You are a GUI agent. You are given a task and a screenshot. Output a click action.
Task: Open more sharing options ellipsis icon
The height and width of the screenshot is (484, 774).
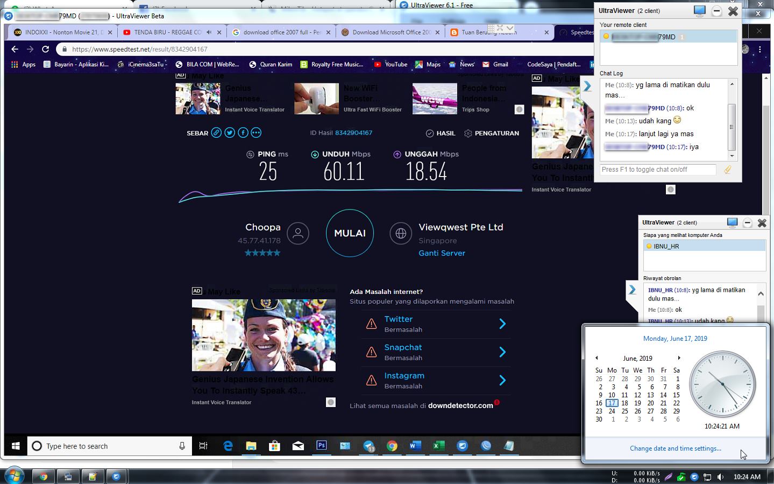tap(256, 132)
